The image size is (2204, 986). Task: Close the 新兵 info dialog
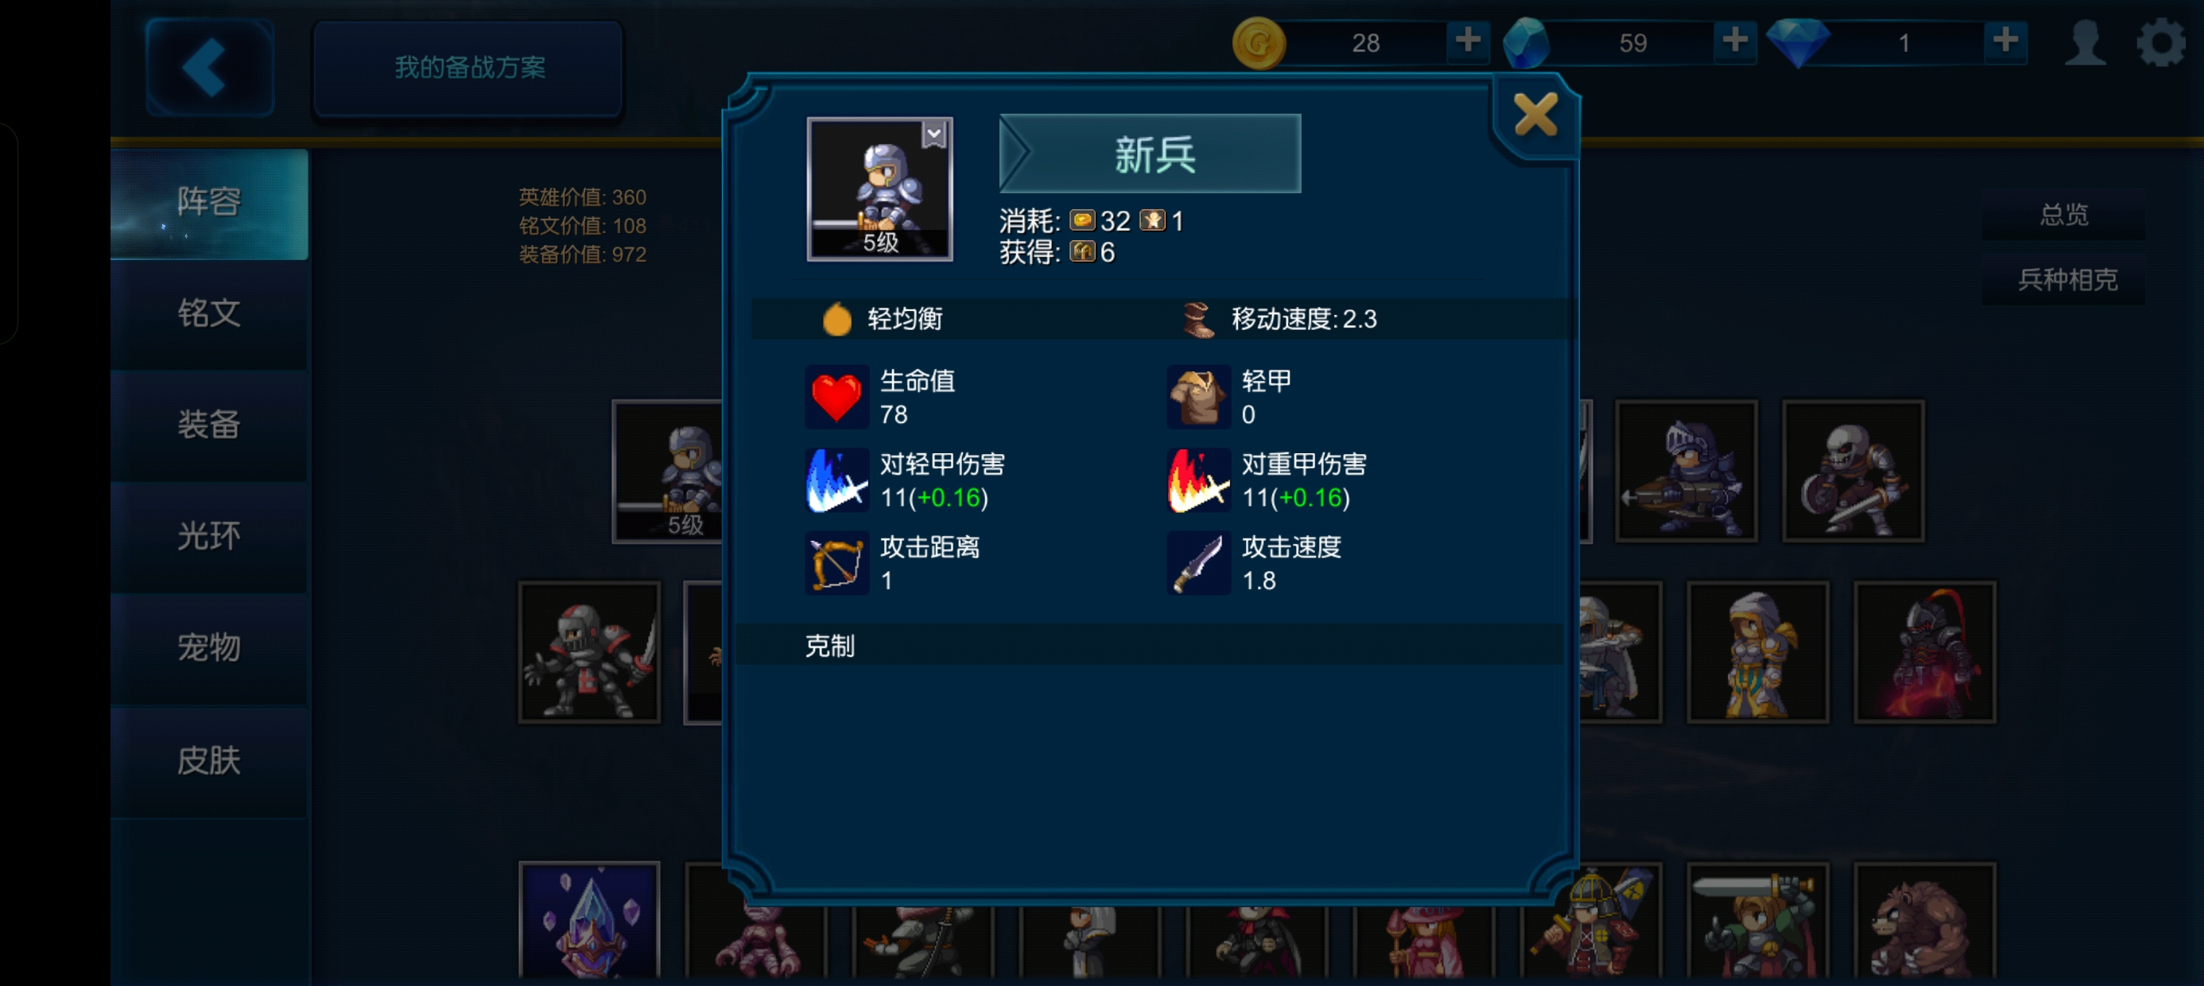coord(1535,115)
